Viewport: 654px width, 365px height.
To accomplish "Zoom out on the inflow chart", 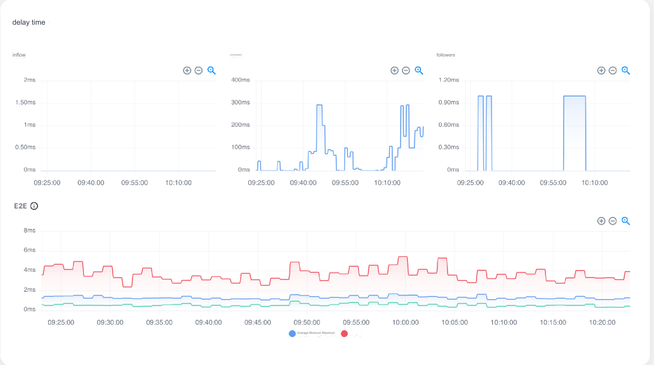I will pyautogui.click(x=198, y=70).
